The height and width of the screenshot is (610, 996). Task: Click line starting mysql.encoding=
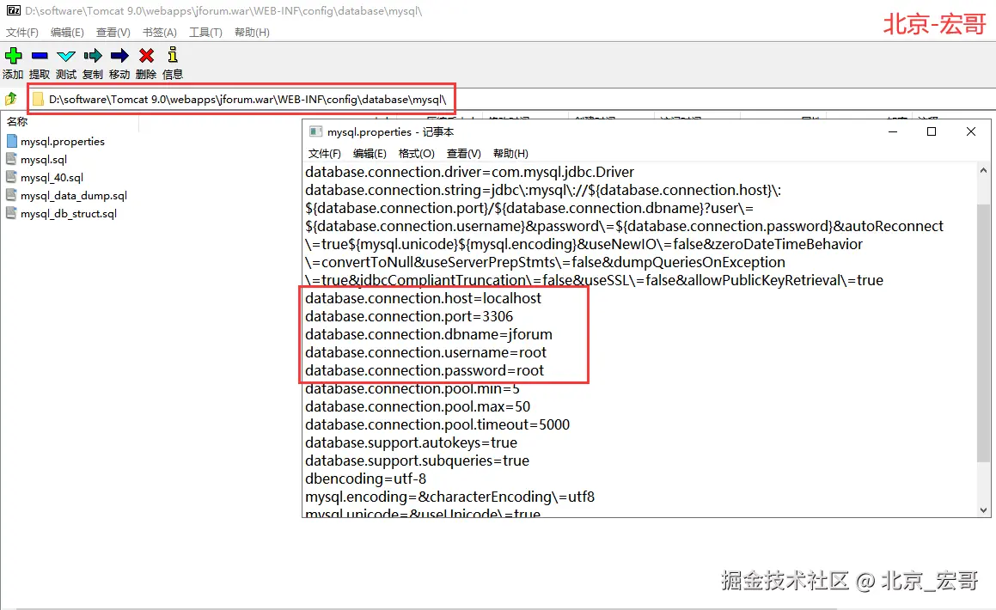pos(449,497)
